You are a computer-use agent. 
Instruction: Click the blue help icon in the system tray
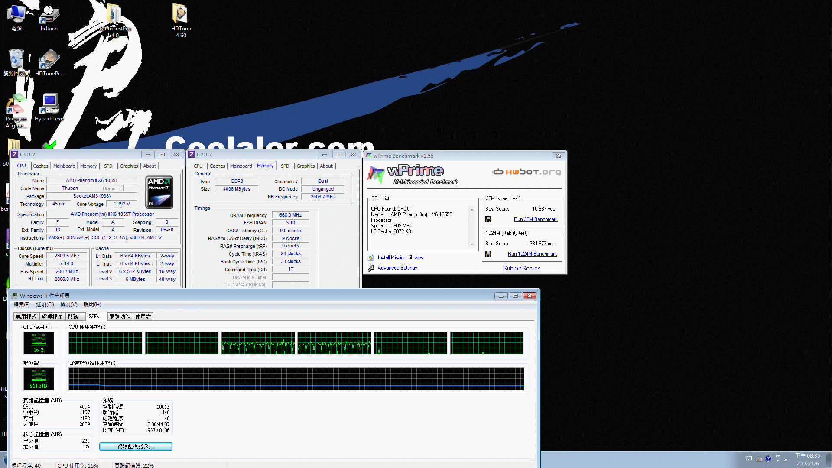(768, 458)
